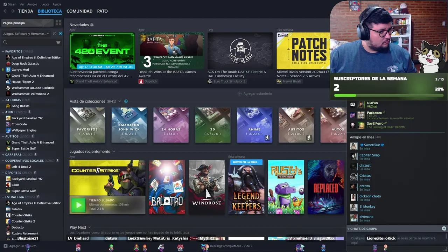Open Novedades settings gear
The width and height of the screenshot is (448, 252).
pos(92,25)
